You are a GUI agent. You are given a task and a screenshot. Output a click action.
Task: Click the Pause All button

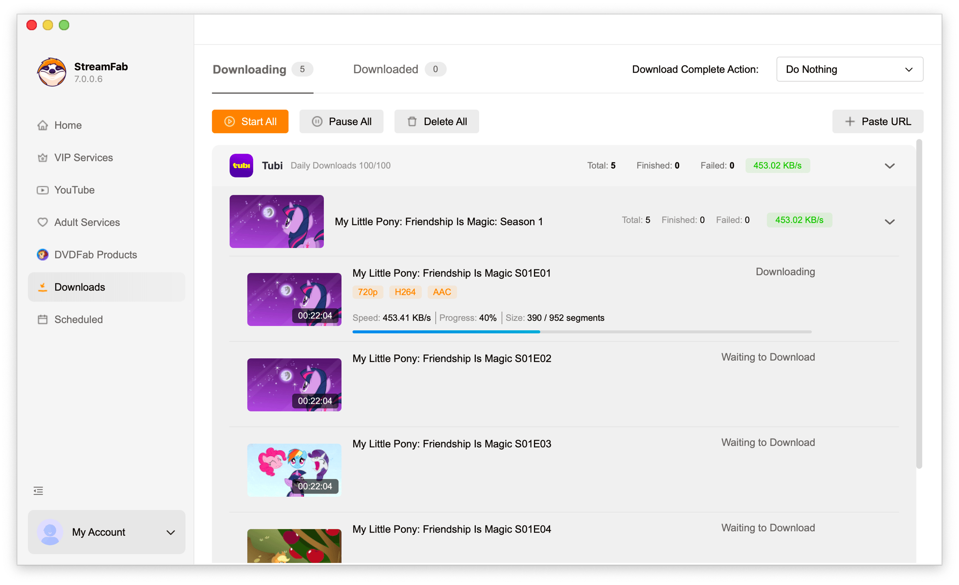pos(341,121)
